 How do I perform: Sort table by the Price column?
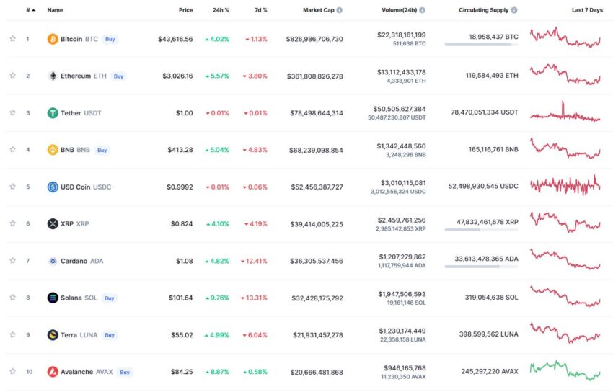tap(185, 10)
